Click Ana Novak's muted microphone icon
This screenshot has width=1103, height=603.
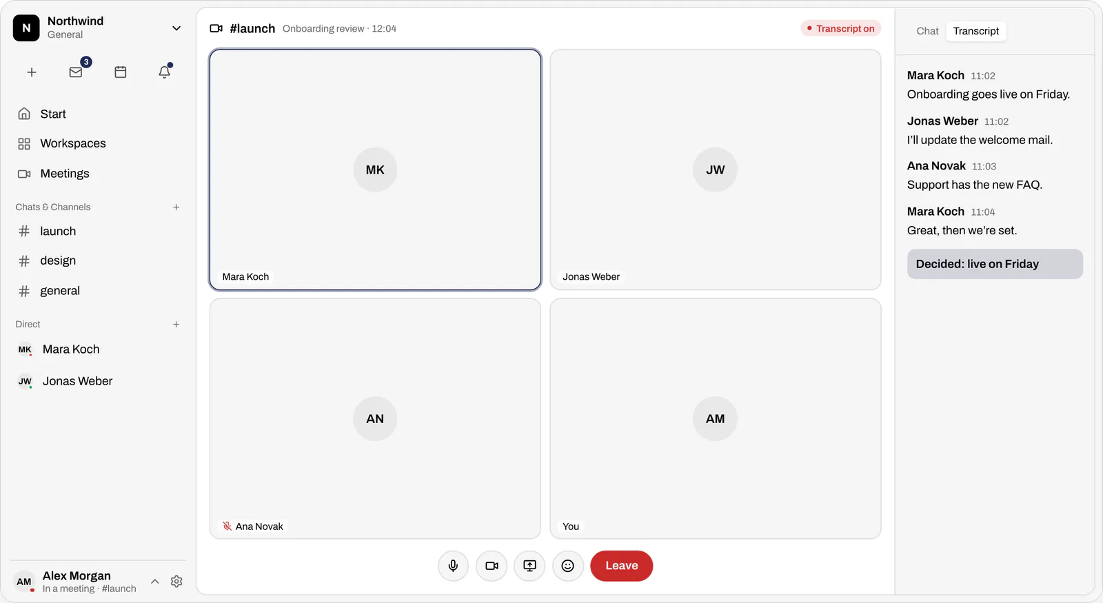[x=227, y=526]
